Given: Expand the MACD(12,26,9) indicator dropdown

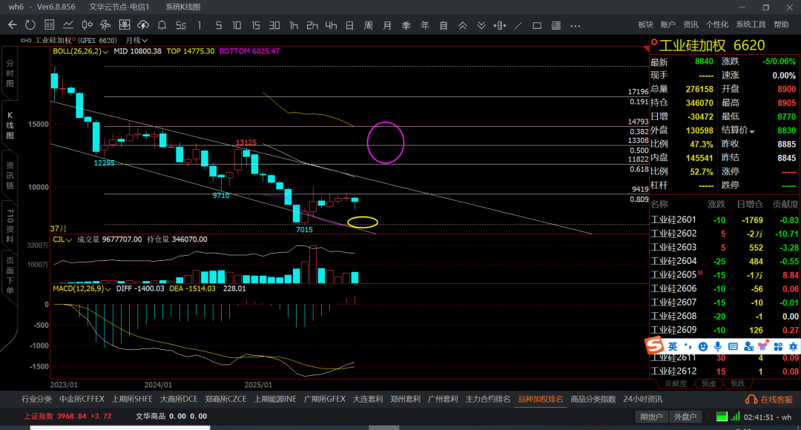Looking at the screenshot, I should pos(108,289).
